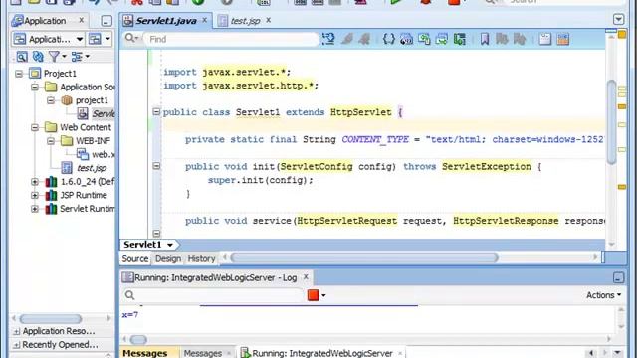
Task: Collapse the WEB-INF folder
Action: click(x=51, y=141)
